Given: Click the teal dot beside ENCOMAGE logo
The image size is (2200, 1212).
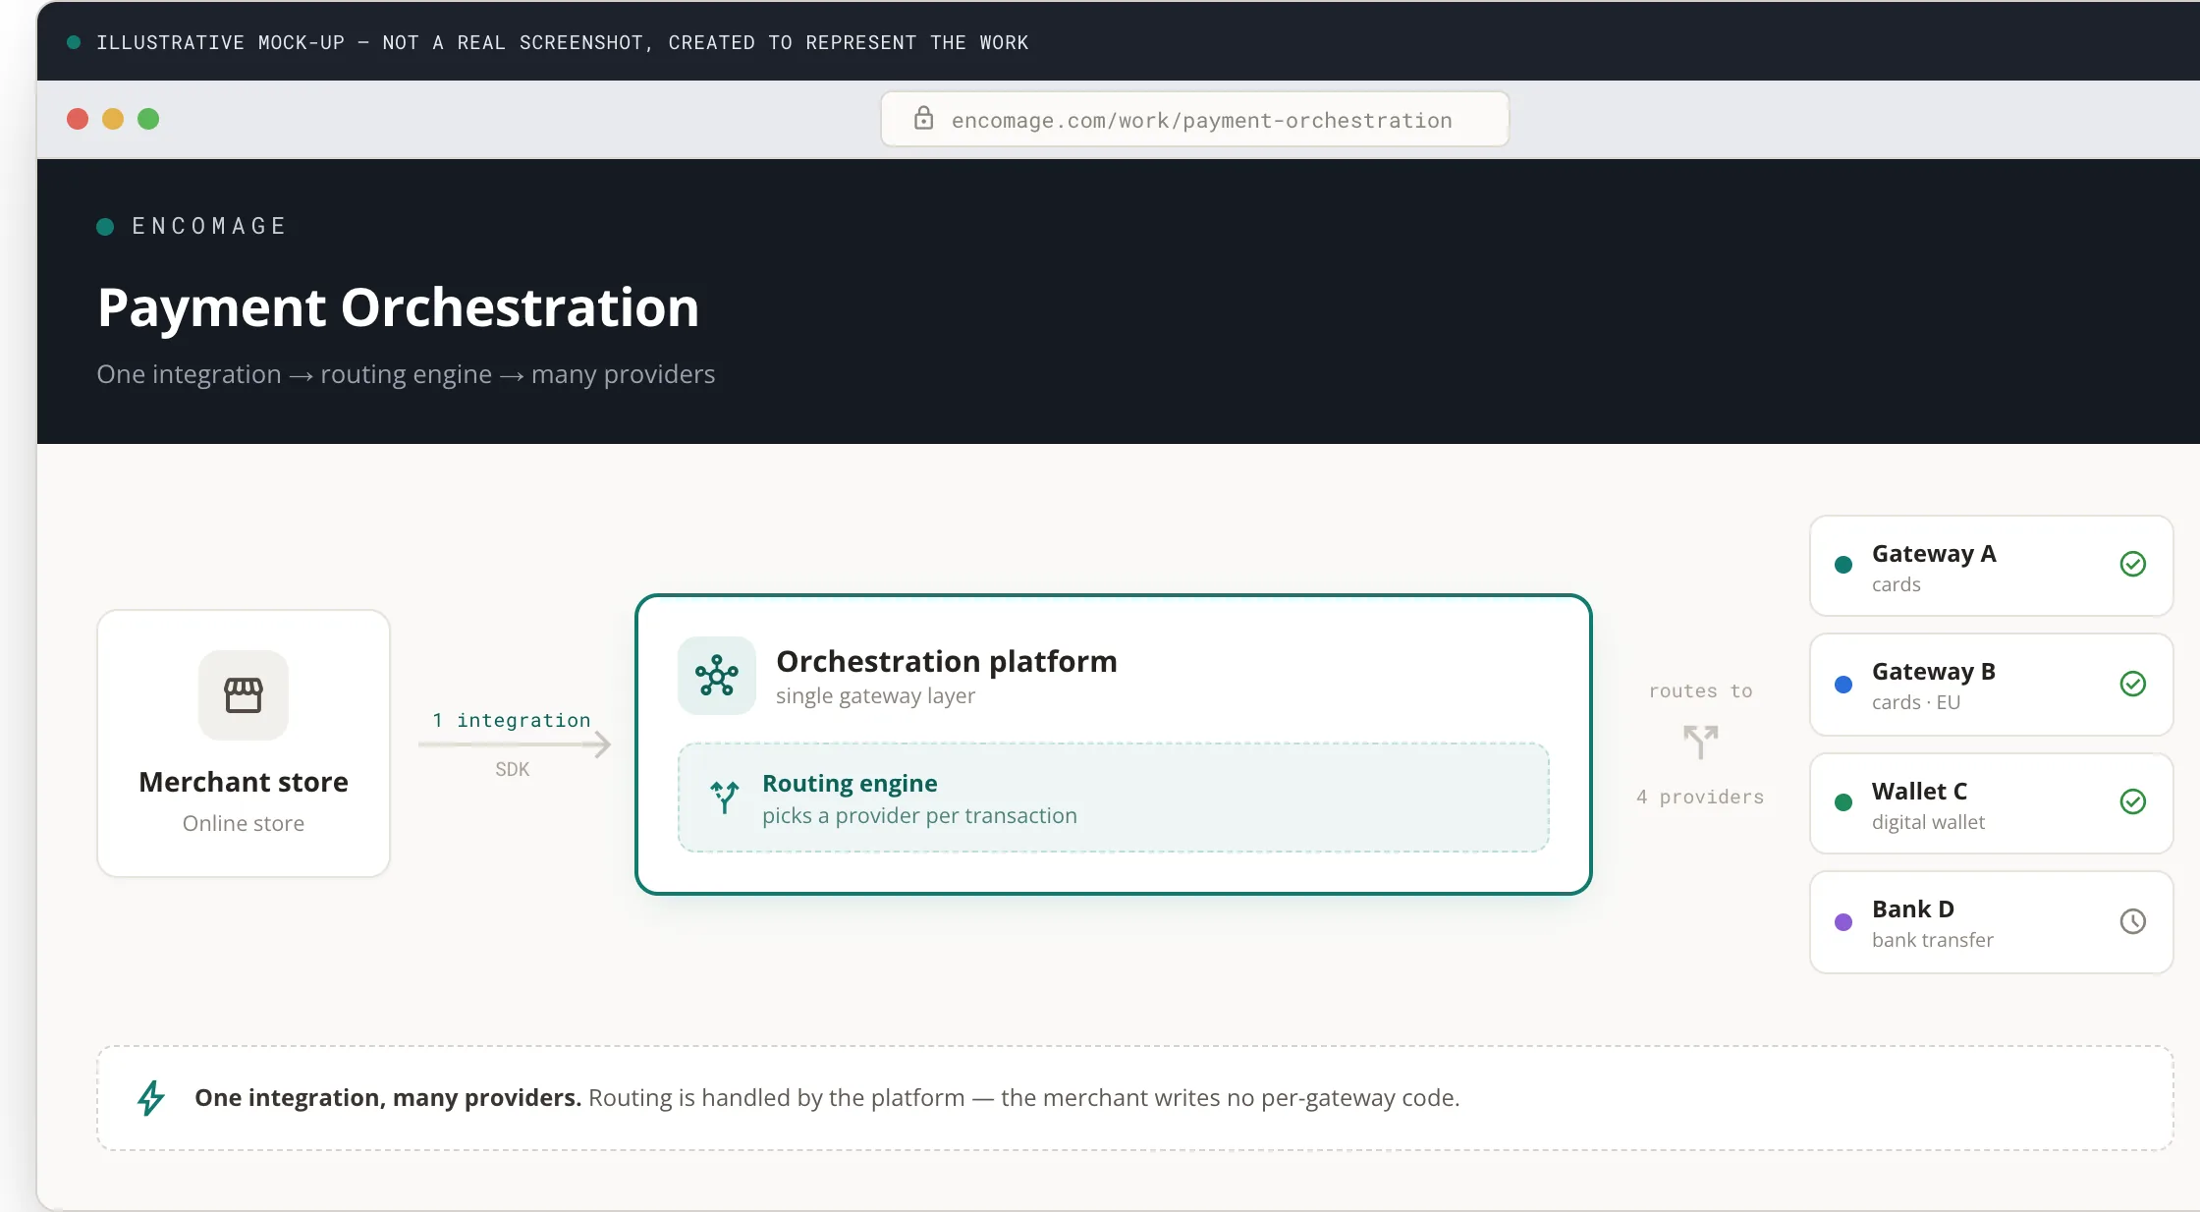Looking at the screenshot, I should pyautogui.click(x=105, y=227).
